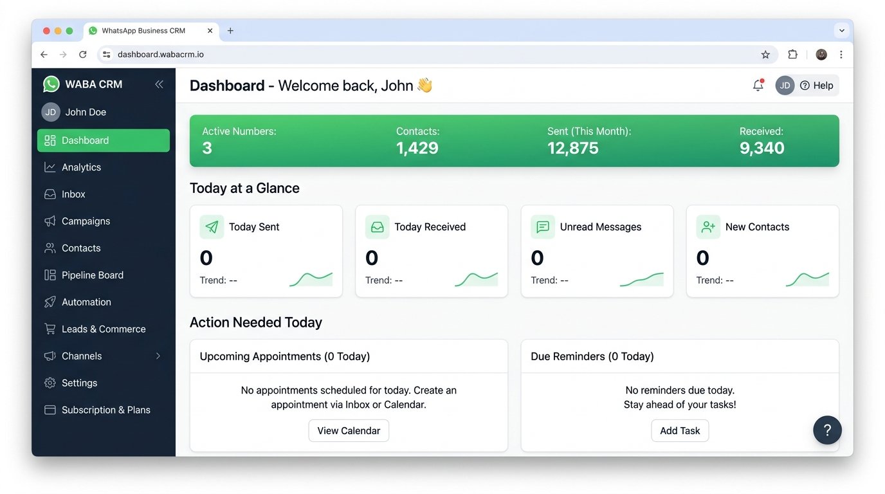Viewport: 885px width, 494px height.
Task: Open notifications bell icon
Action: 758,85
